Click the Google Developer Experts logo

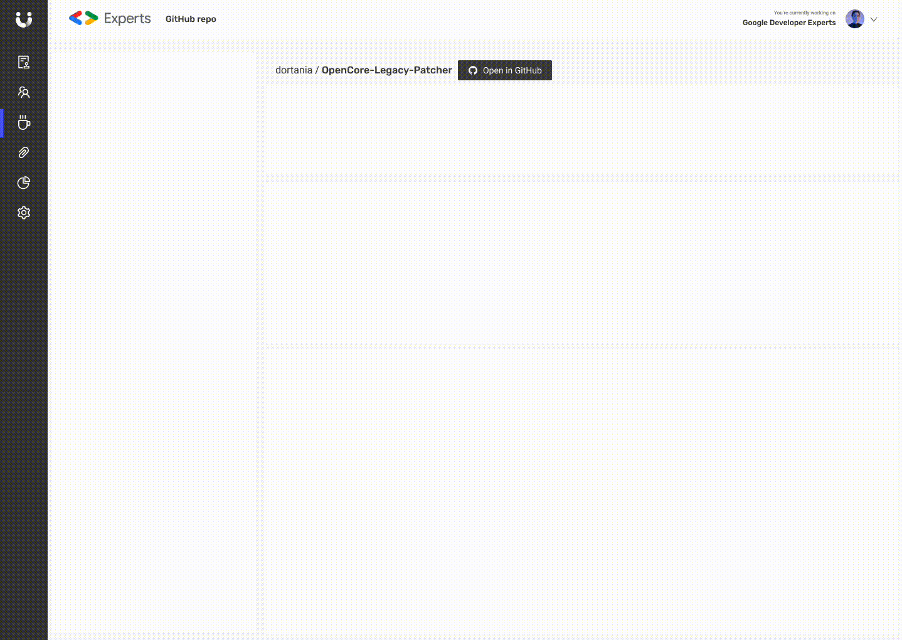110,19
